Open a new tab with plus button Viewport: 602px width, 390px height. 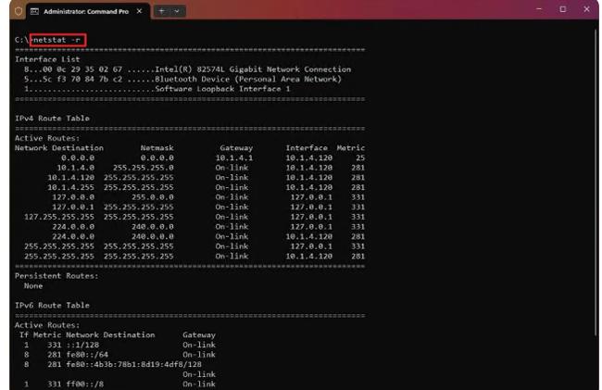tap(161, 10)
